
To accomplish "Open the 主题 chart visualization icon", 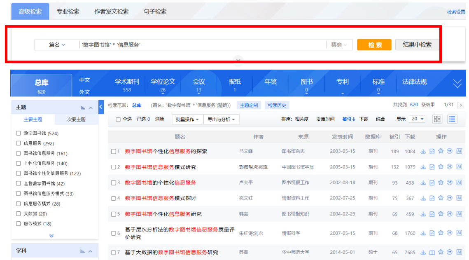I will point(82,108).
